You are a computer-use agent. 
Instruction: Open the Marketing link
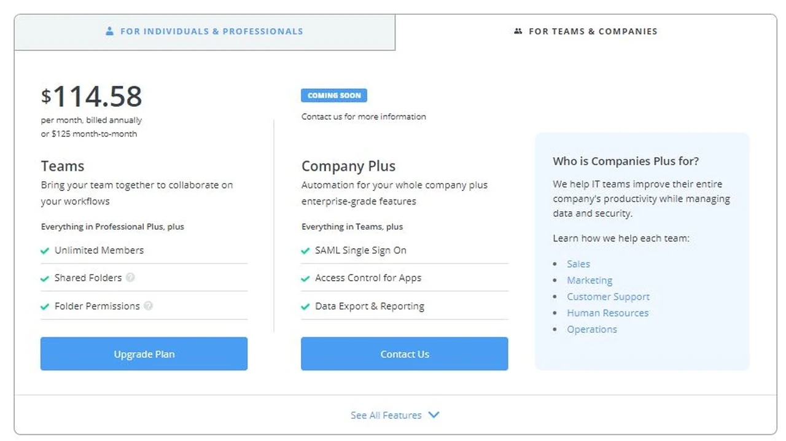pyautogui.click(x=589, y=280)
